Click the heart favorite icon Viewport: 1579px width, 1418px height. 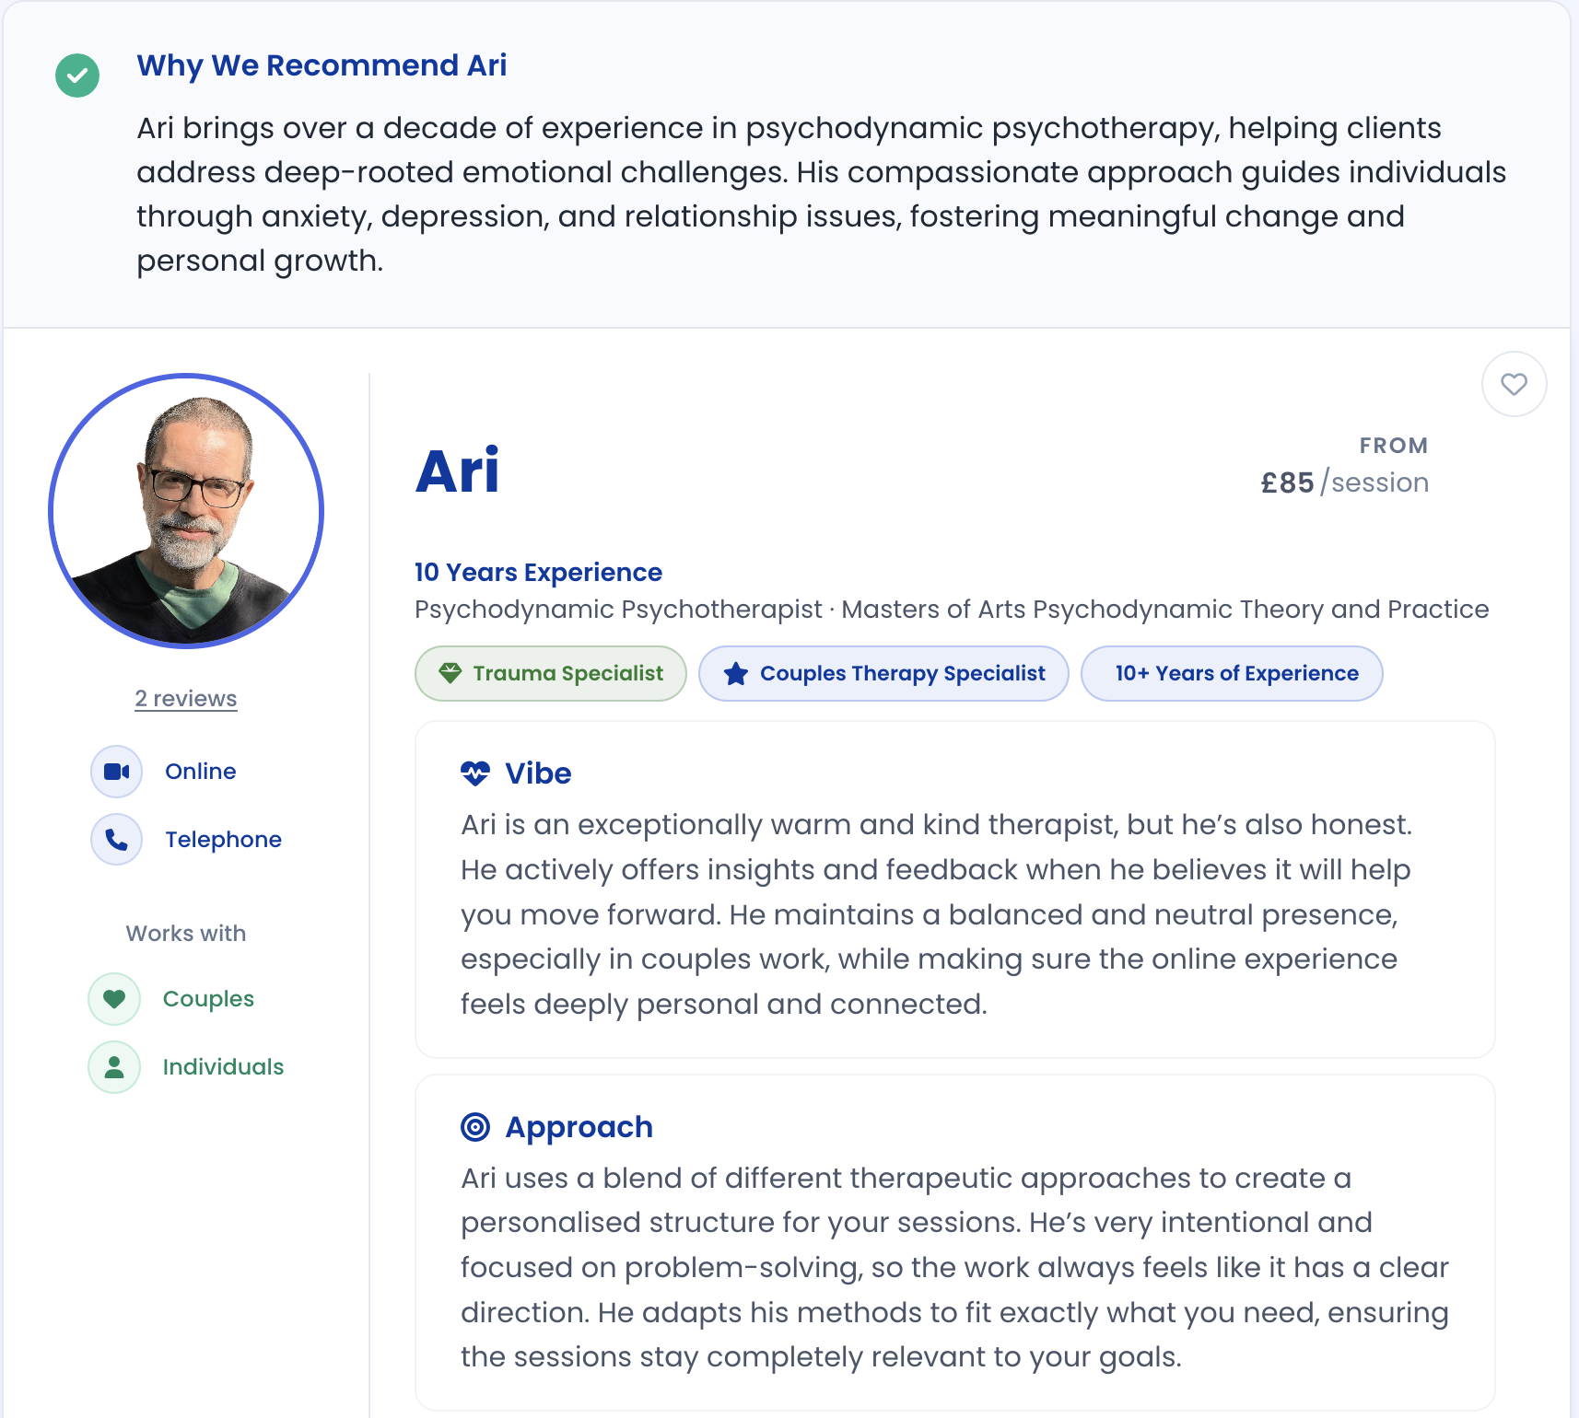(1514, 384)
